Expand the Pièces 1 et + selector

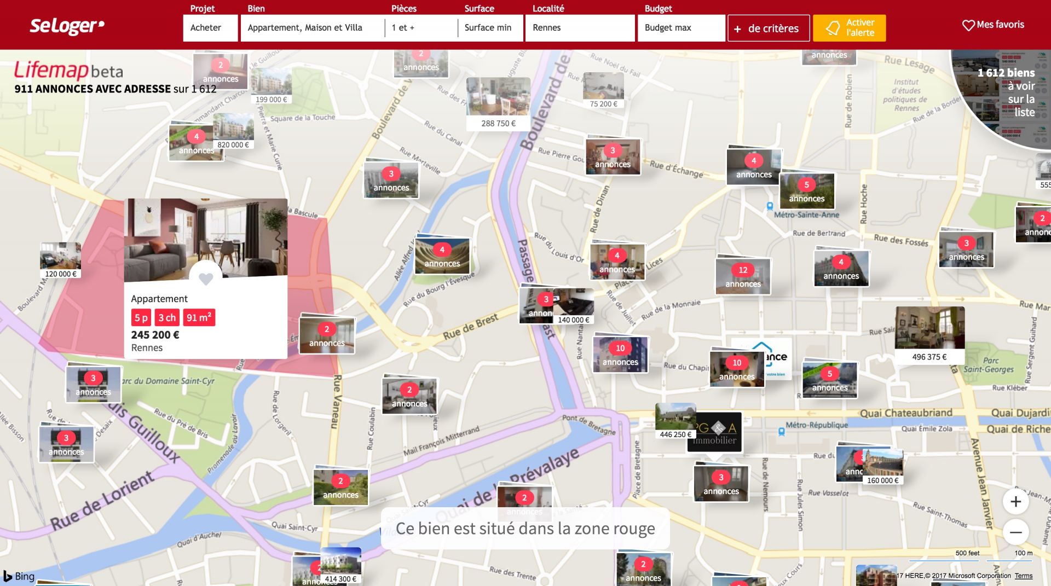click(x=421, y=28)
